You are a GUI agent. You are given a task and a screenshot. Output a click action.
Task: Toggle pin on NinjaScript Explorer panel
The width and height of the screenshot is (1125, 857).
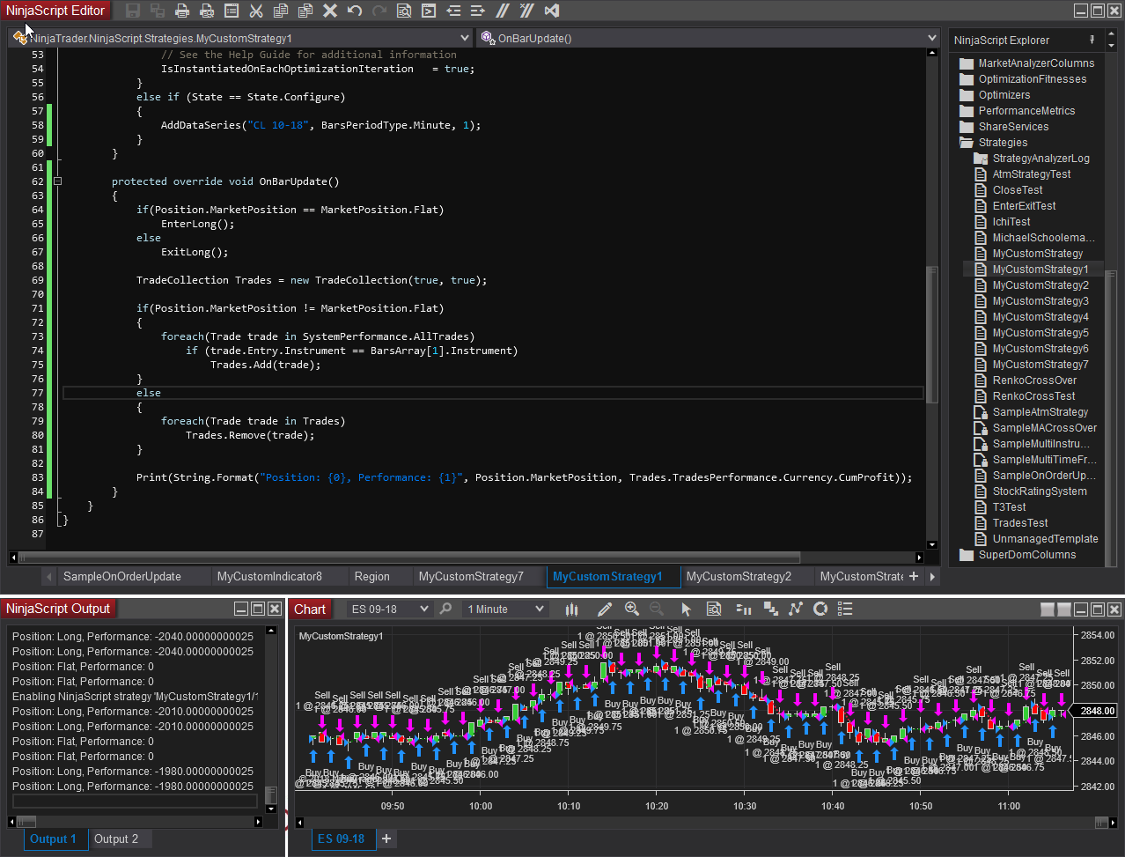point(1092,40)
